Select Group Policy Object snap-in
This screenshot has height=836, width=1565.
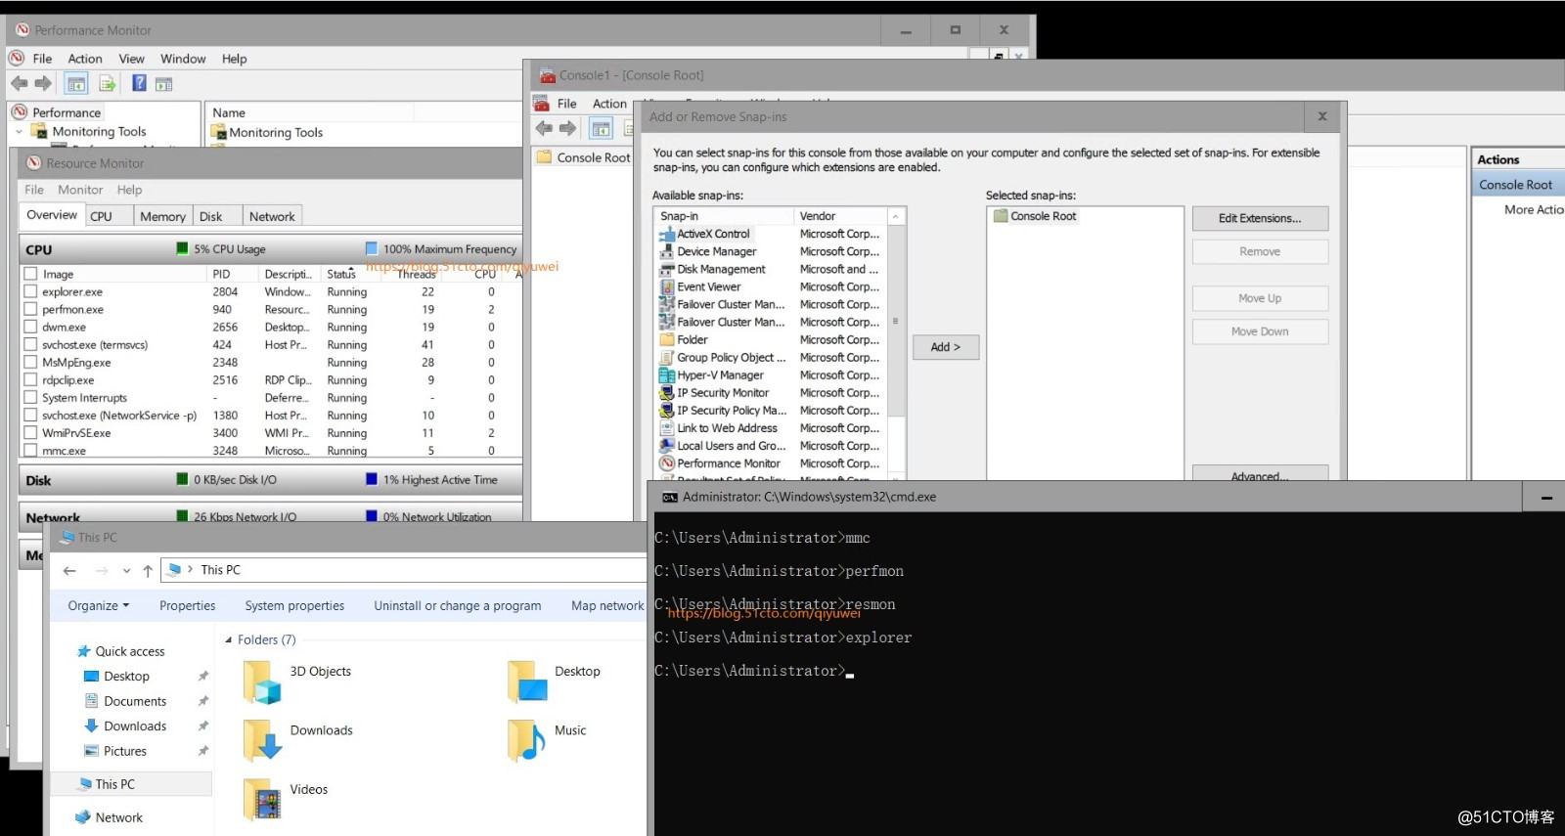pyautogui.click(x=731, y=357)
